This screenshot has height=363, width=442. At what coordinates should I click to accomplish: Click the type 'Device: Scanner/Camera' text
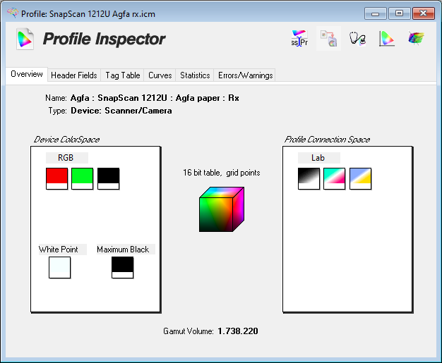pos(121,111)
